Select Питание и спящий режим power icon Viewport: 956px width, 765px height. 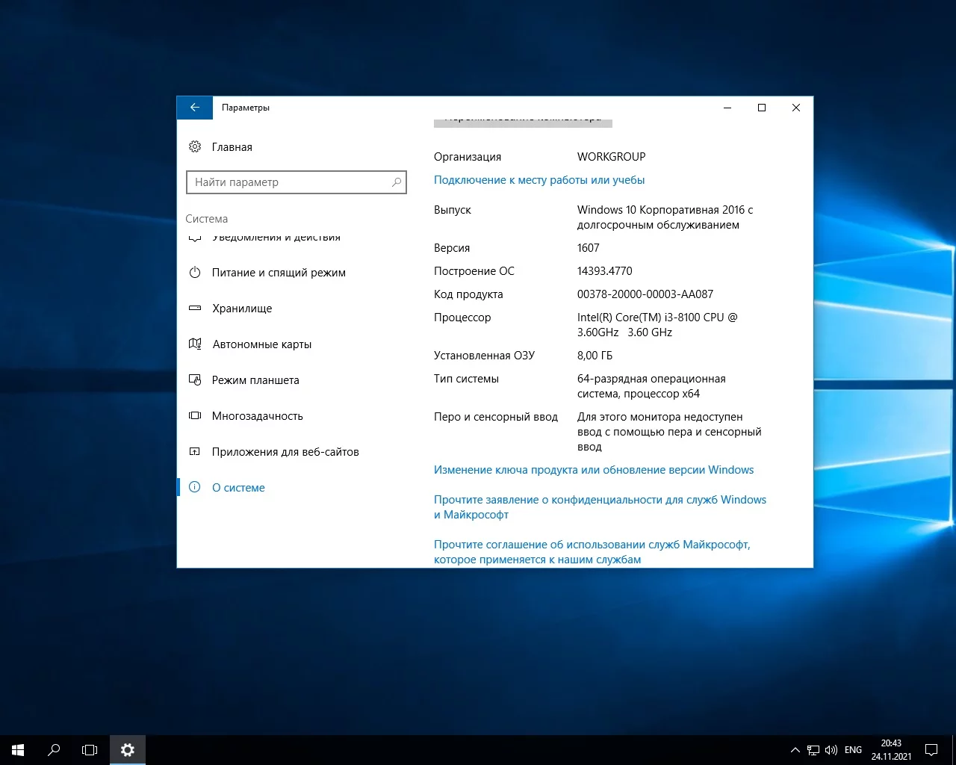[x=195, y=273]
